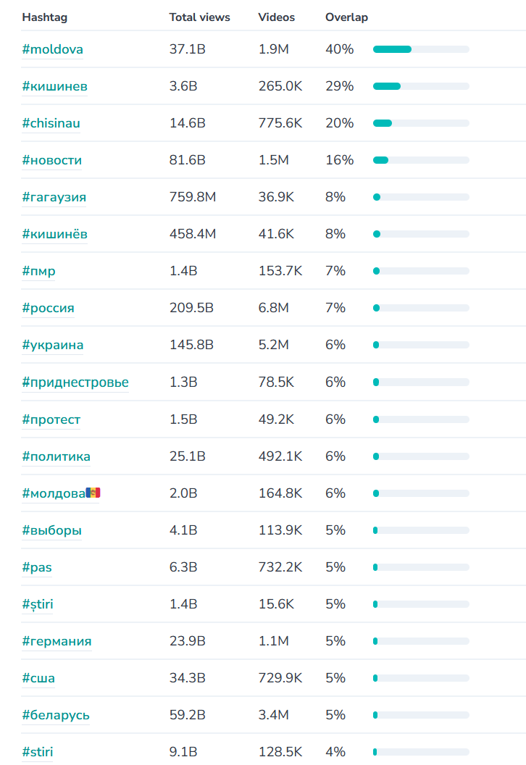526x765 pixels.
Task: Click the #беларусь hashtag link
Action: click(x=56, y=715)
